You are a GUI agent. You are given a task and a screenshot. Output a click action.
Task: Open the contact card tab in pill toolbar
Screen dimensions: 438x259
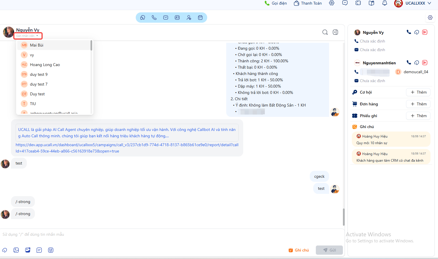pos(177,18)
